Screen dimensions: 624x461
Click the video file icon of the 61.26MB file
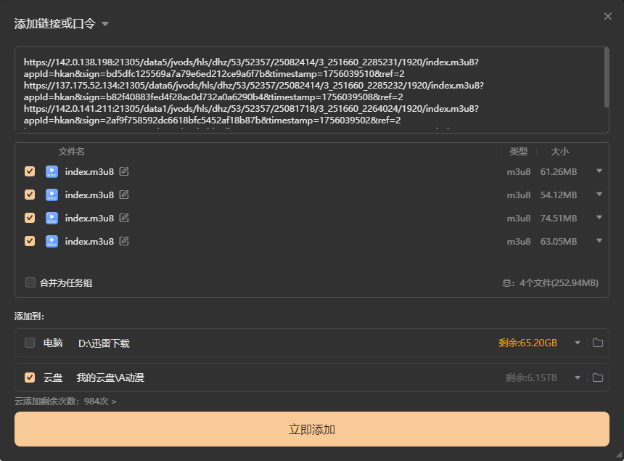(52, 171)
